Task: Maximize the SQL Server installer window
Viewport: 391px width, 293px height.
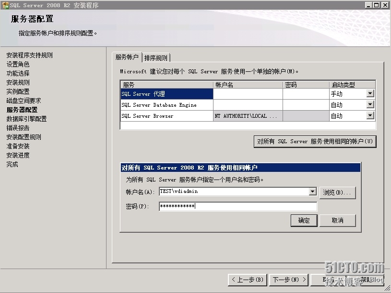Action: [377, 5]
